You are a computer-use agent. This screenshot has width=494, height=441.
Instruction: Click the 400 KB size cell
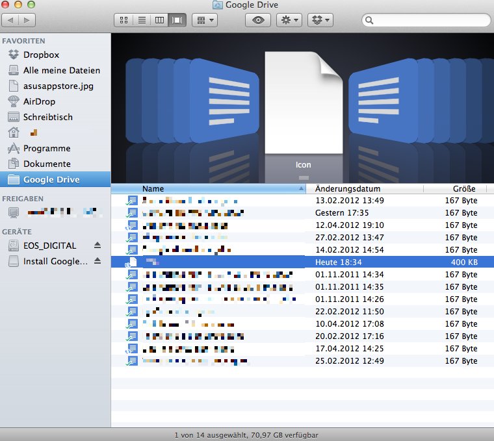(464, 262)
